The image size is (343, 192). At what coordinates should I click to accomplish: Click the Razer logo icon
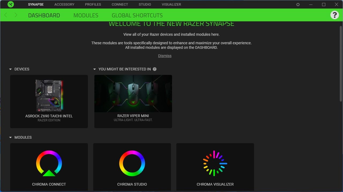(11, 4)
